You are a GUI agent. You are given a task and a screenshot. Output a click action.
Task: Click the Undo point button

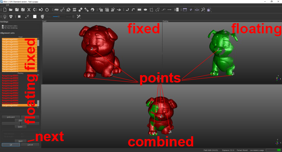[11, 117]
